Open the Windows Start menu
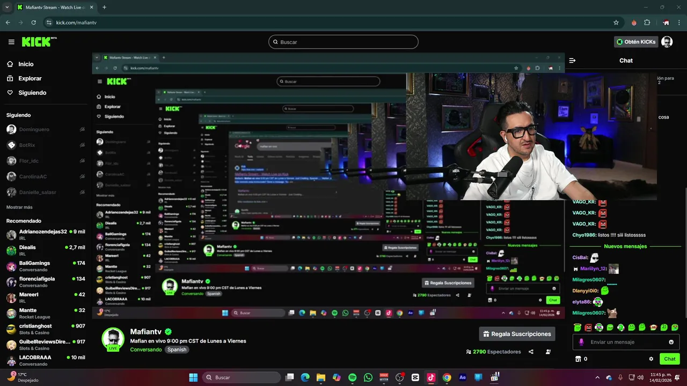The image size is (687, 386). [x=193, y=377]
